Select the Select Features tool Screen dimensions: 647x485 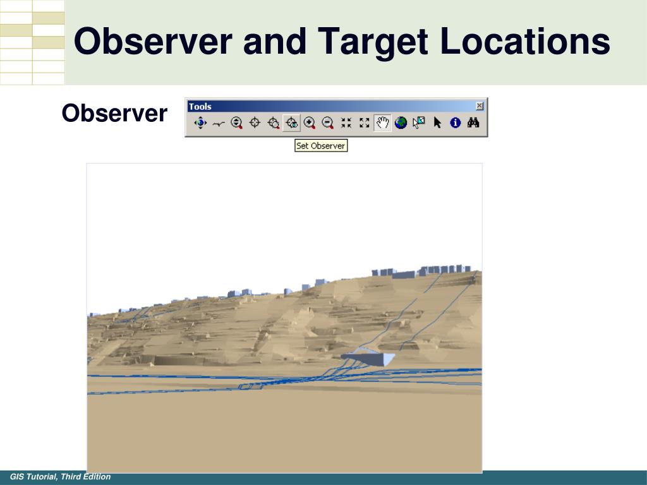419,123
